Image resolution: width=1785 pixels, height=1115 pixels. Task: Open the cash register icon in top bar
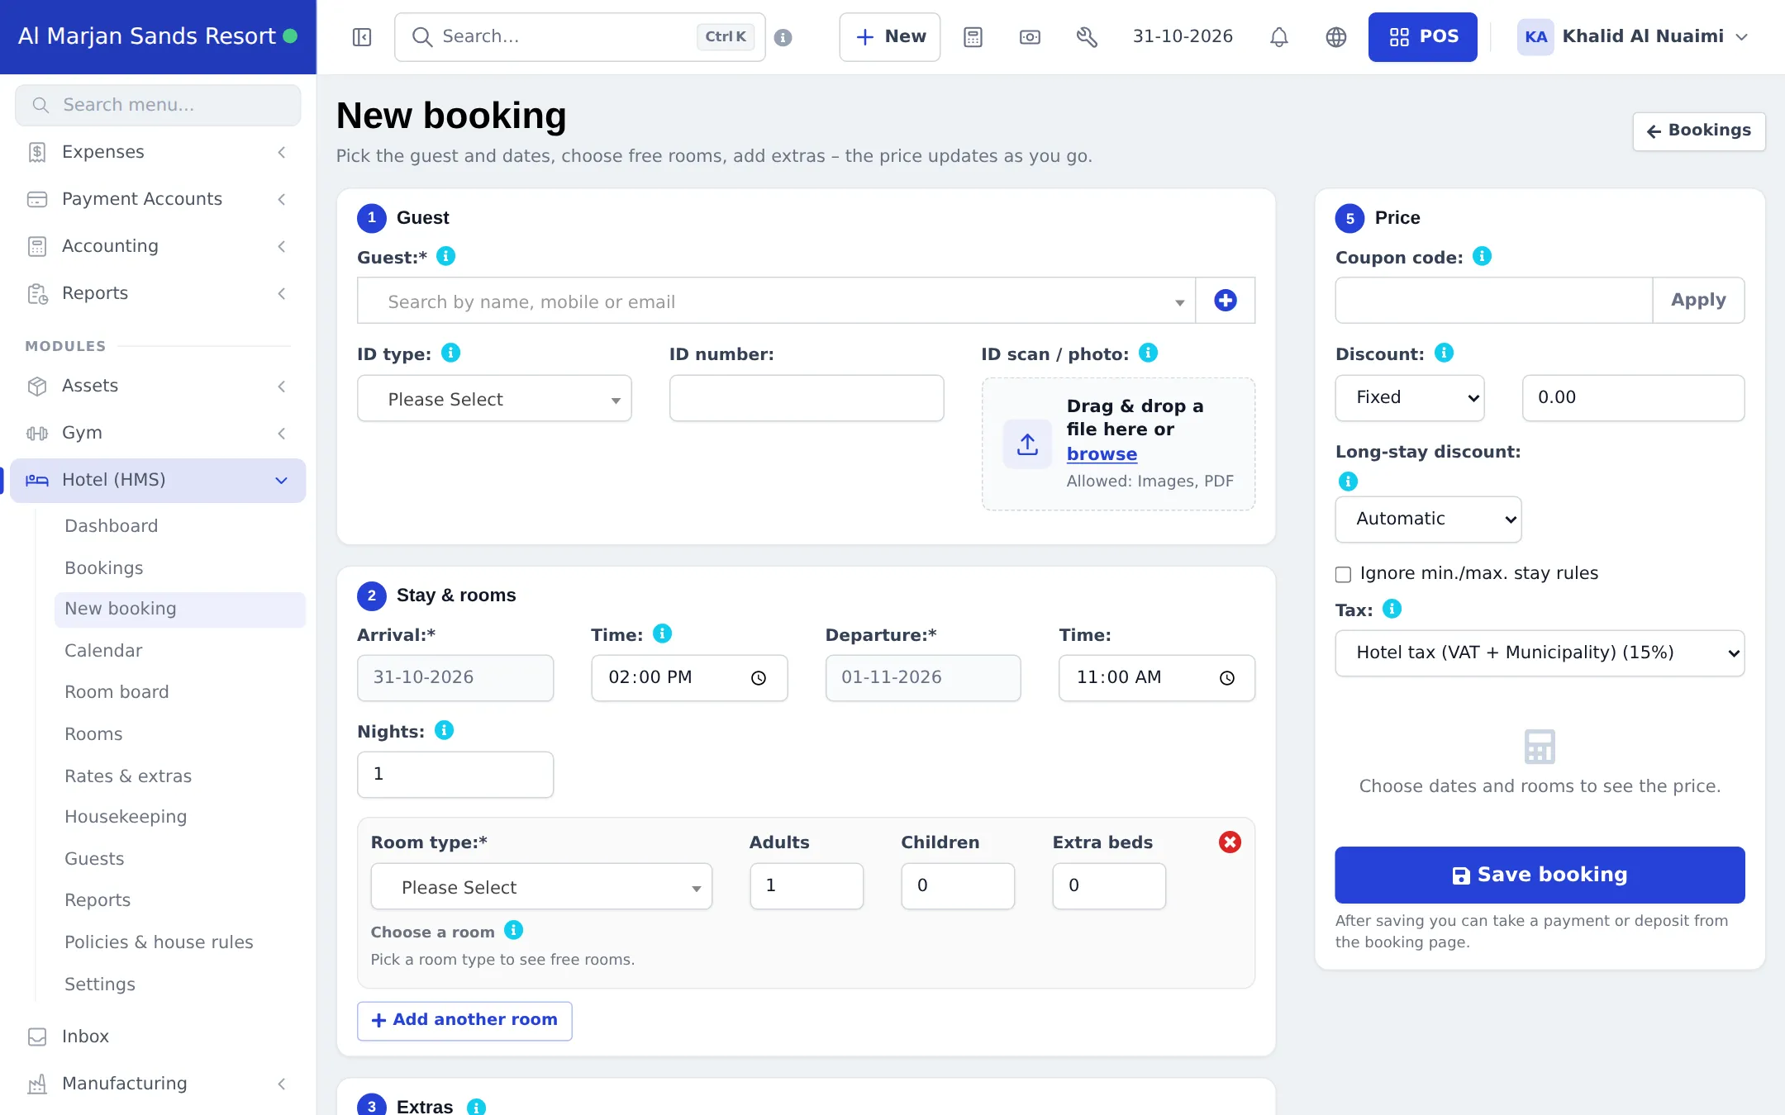click(x=1030, y=37)
